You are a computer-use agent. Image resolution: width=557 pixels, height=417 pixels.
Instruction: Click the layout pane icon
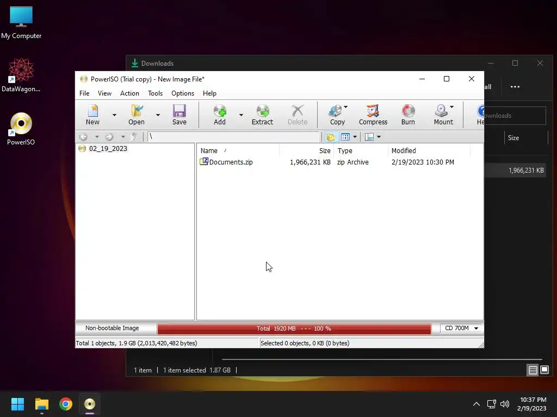coord(369,137)
